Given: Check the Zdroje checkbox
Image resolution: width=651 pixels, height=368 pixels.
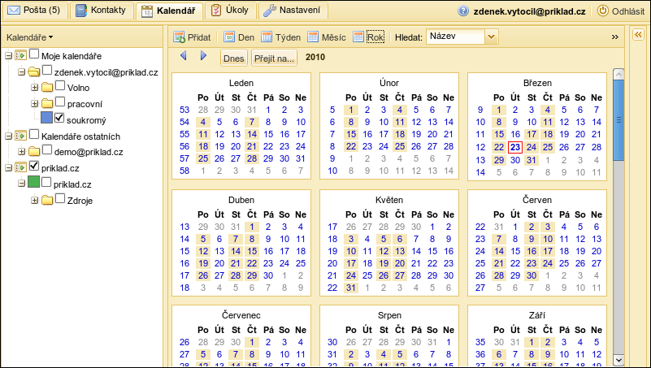Looking at the screenshot, I should point(60,198).
